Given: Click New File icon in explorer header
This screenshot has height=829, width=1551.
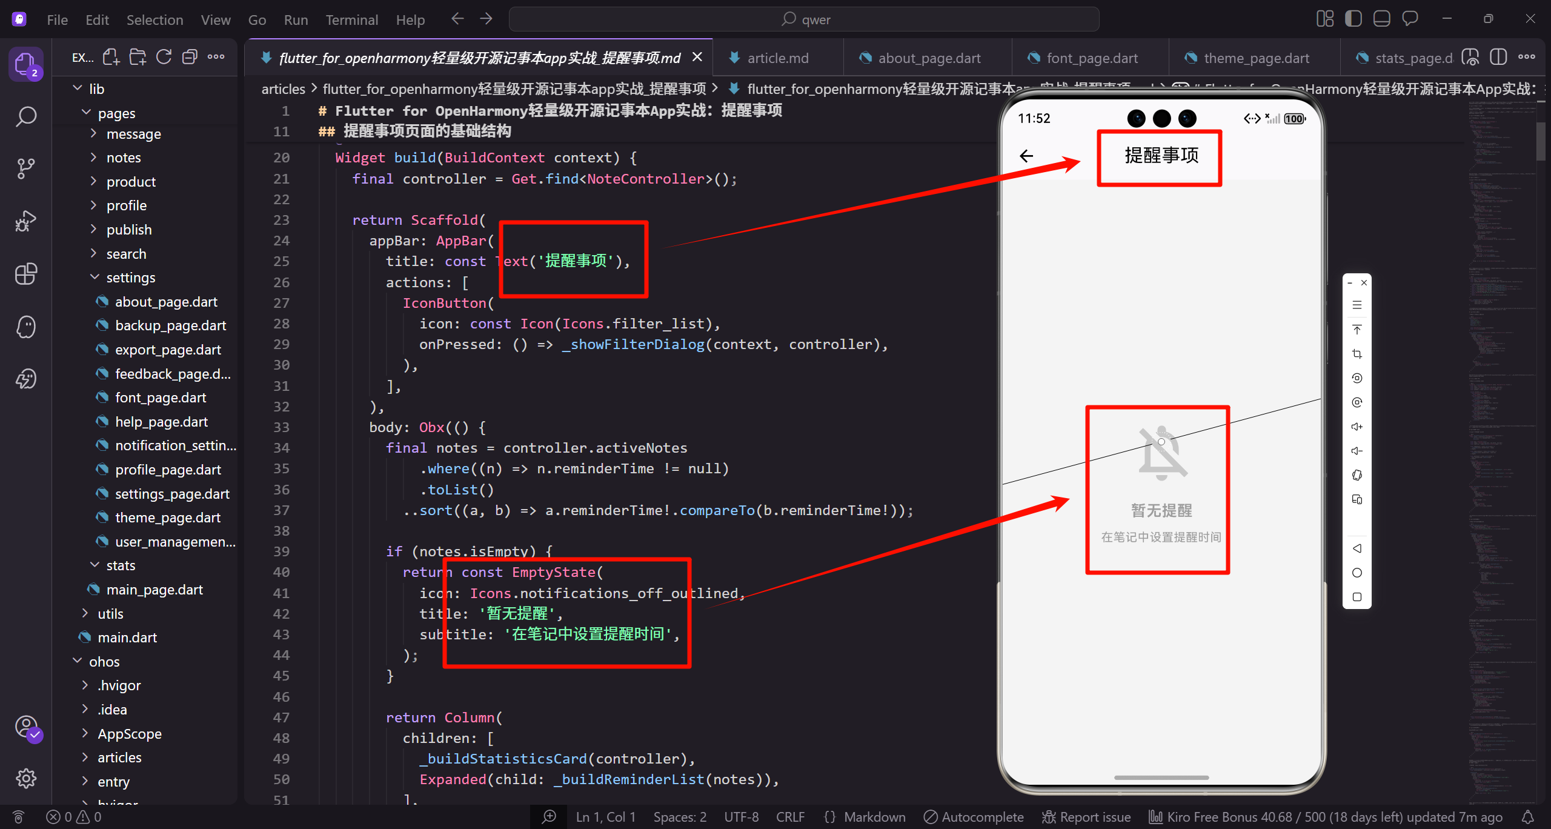Looking at the screenshot, I should point(111,58).
